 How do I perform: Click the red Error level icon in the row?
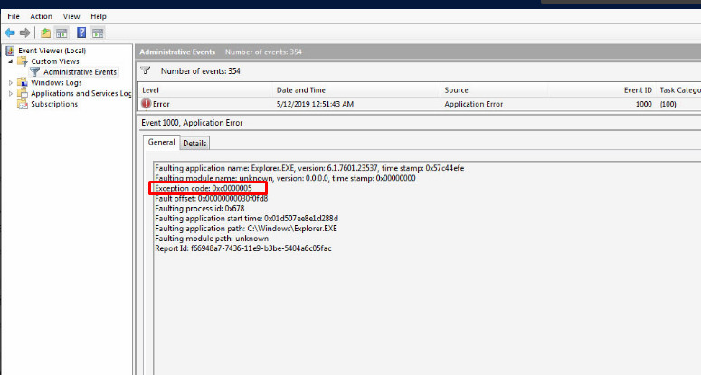(147, 104)
